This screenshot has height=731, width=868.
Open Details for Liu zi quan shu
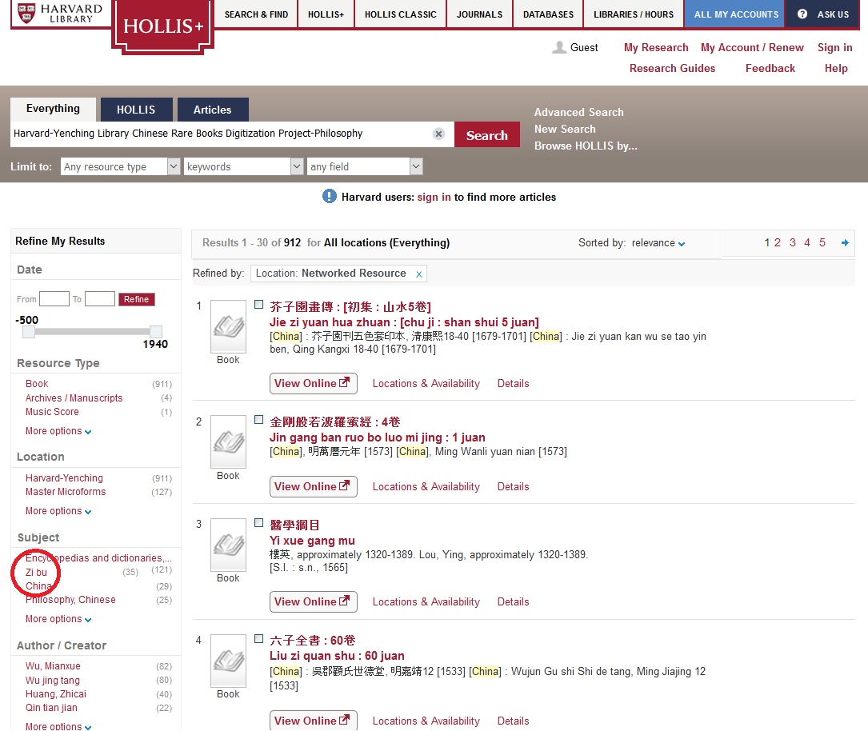pyautogui.click(x=513, y=721)
